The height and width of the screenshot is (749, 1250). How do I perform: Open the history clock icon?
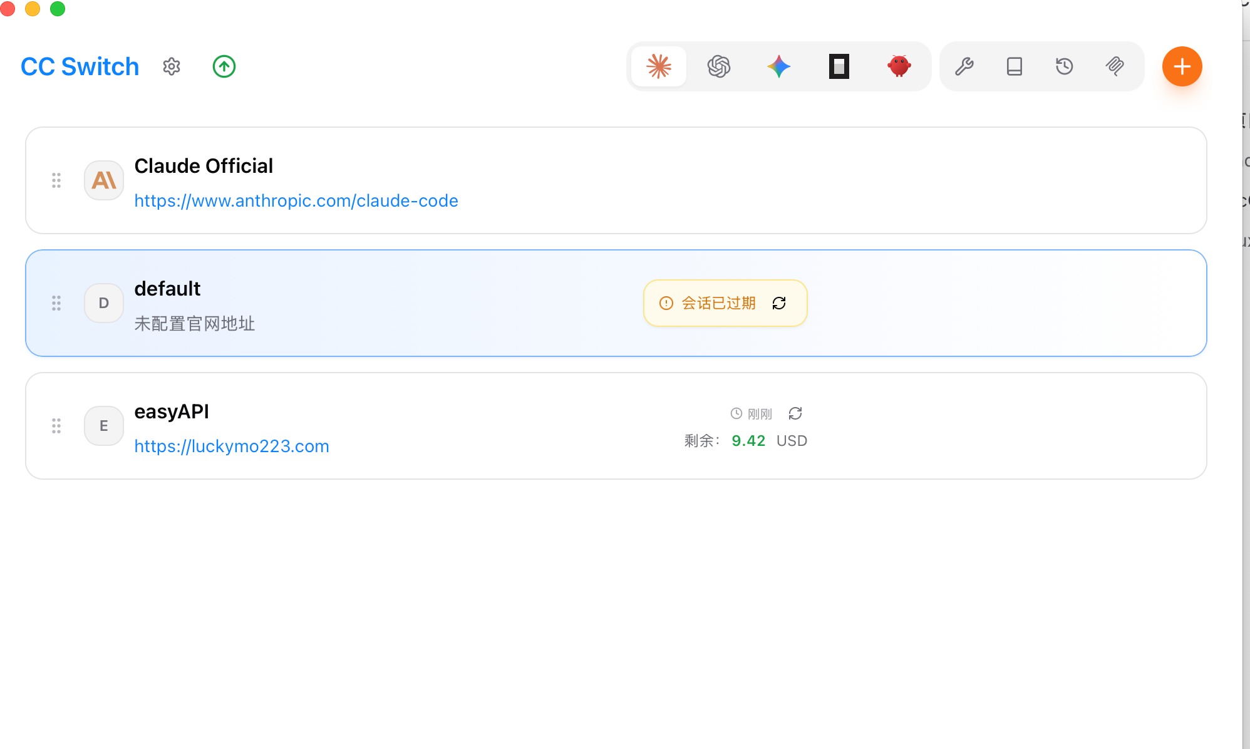[x=1065, y=66]
